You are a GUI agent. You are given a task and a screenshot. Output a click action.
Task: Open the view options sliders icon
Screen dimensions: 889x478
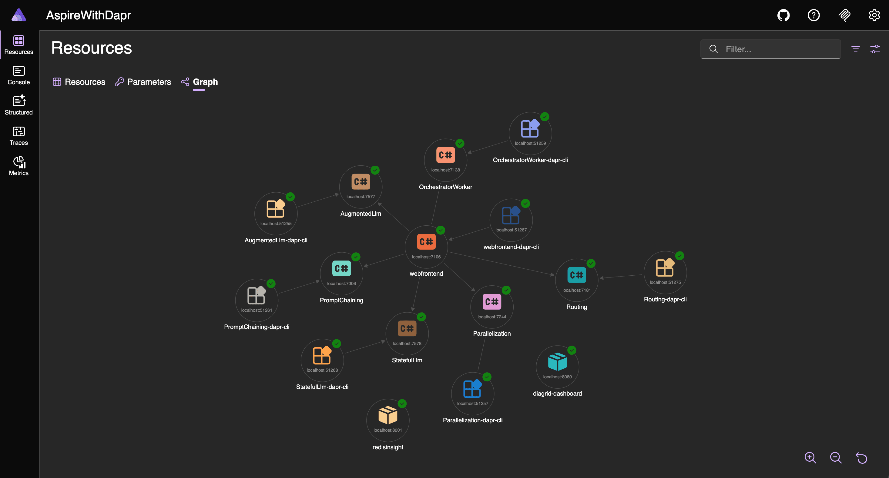click(874, 49)
